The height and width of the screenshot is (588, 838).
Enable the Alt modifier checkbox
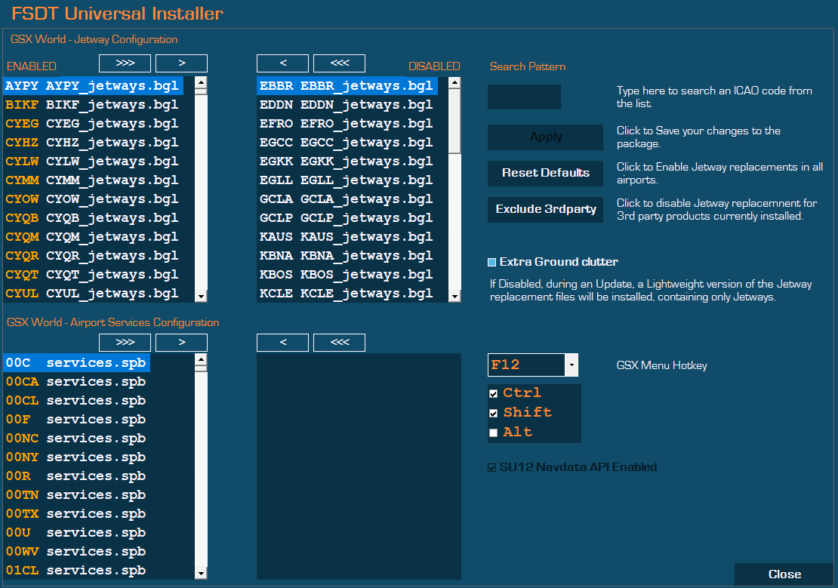point(493,433)
